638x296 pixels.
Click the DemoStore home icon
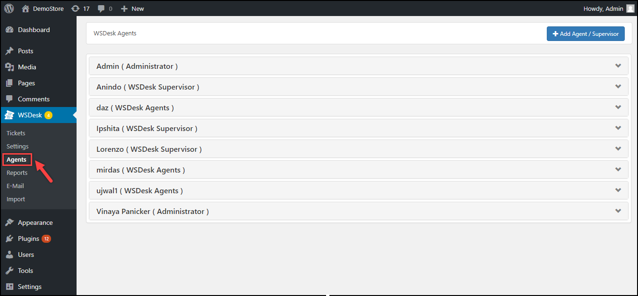tap(26, 8)
